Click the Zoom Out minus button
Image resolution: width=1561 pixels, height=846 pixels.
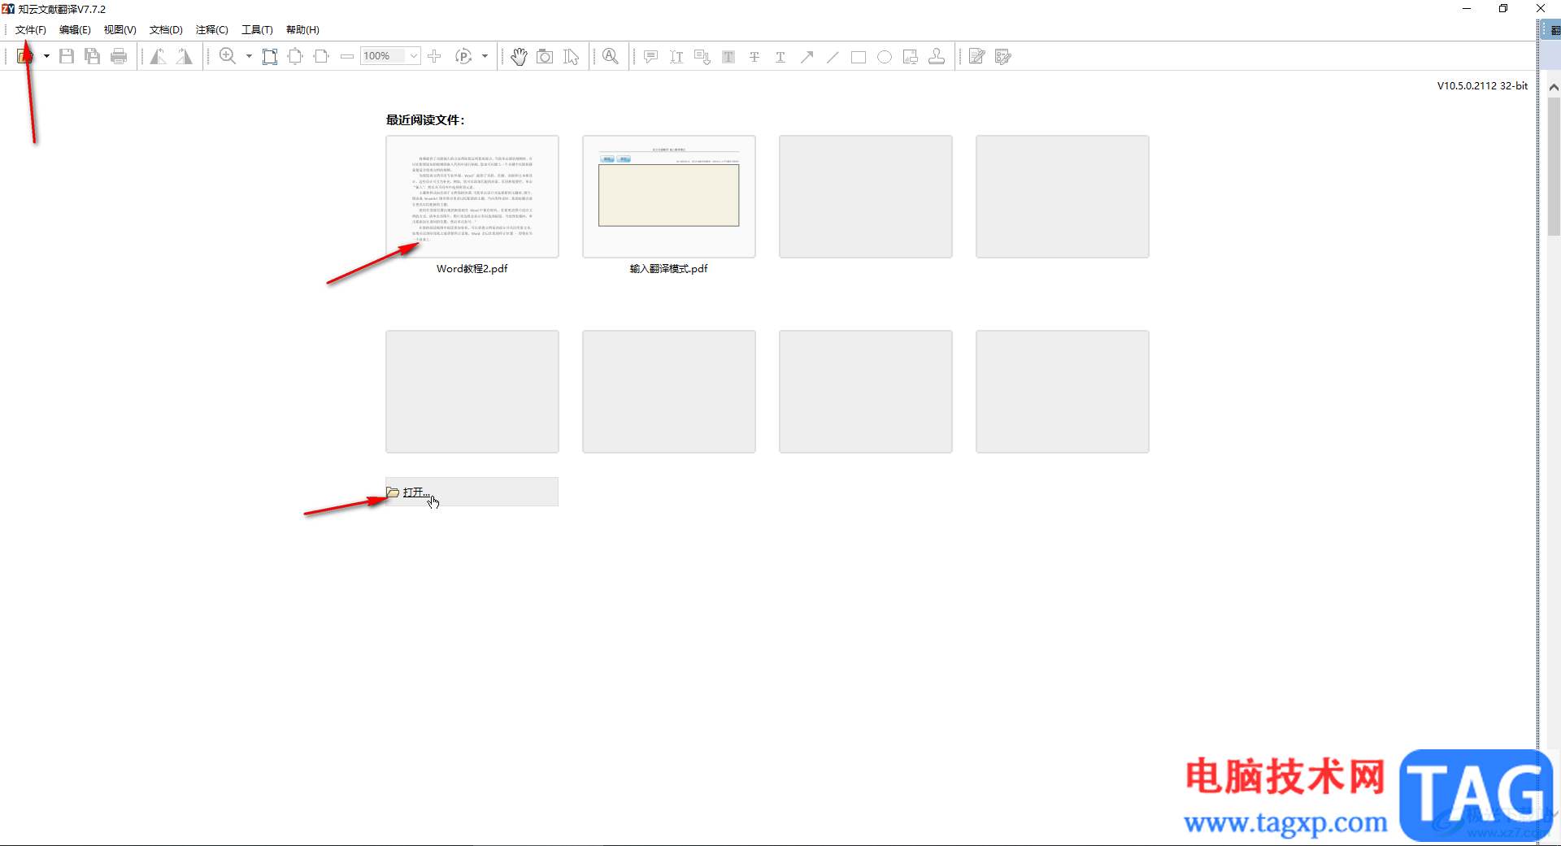(x=347, y=56)
